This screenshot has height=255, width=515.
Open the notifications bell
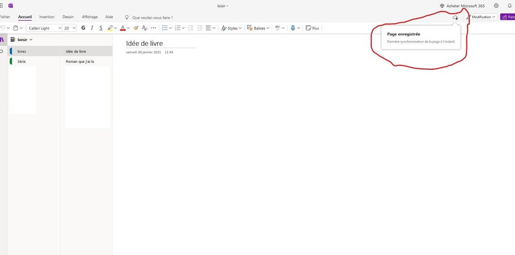pos(510,6)
